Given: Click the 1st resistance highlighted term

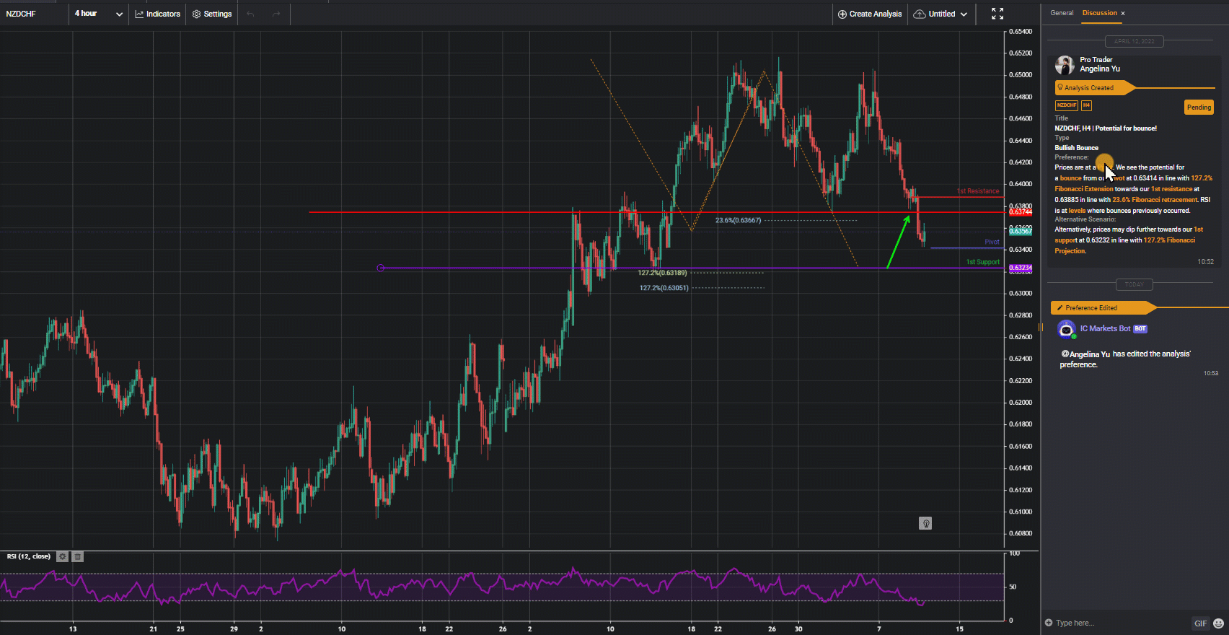Looking at the screenshot, I should pyautogui.click(x=1171, y=189).
